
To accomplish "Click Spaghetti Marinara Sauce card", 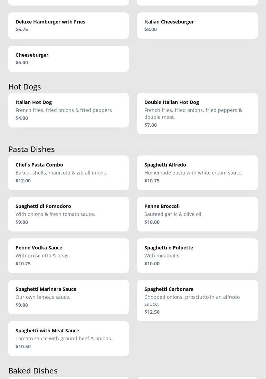I will pos(68,297).
